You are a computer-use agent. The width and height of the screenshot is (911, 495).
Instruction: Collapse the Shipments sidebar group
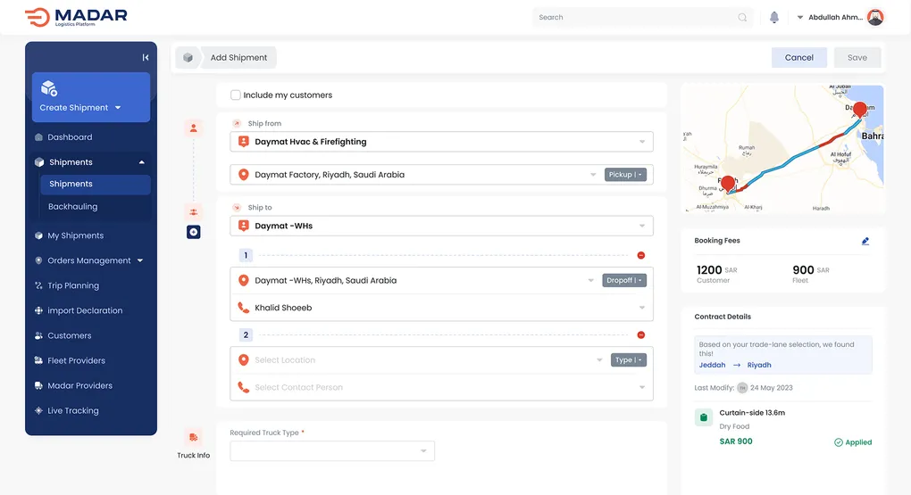(x=141, y=162)
